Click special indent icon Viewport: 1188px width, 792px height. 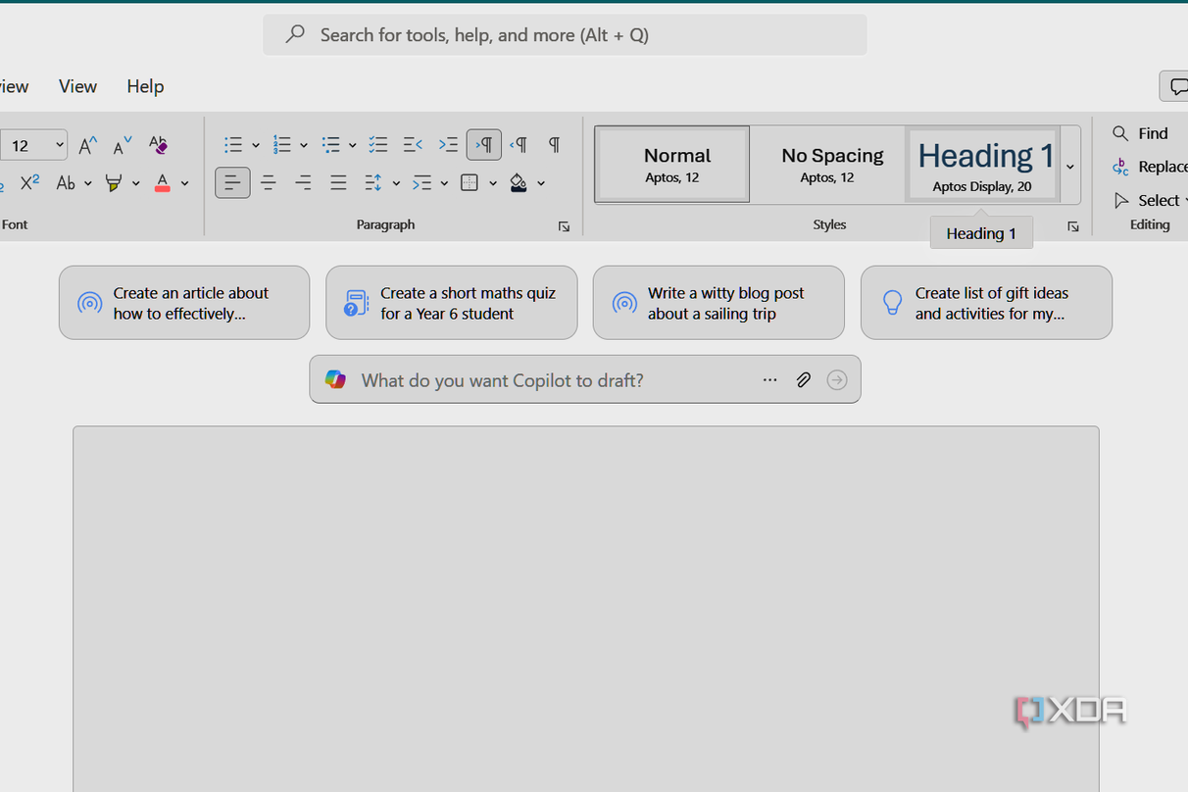click(x=421, y=182)
